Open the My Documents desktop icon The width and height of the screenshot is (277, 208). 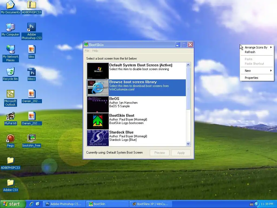(x=11, y=7)
